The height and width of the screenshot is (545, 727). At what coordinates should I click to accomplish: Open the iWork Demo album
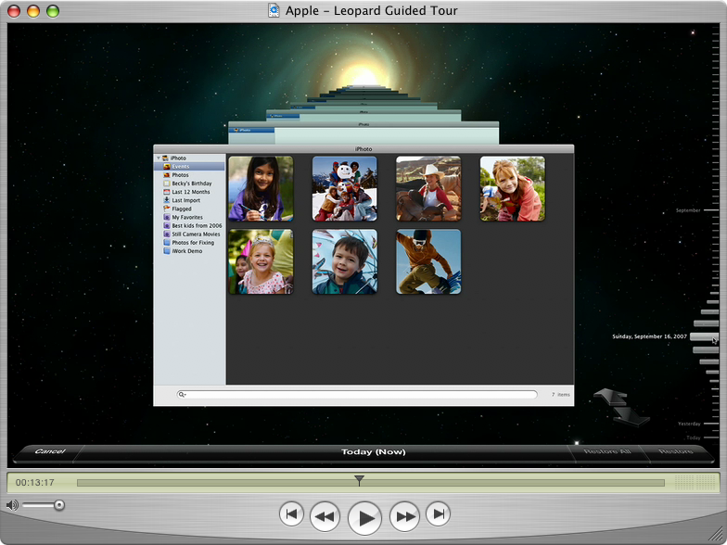click(x=189, y=250)
